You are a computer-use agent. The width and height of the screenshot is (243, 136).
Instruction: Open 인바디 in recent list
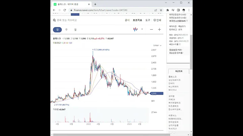[x=171, y=83]
